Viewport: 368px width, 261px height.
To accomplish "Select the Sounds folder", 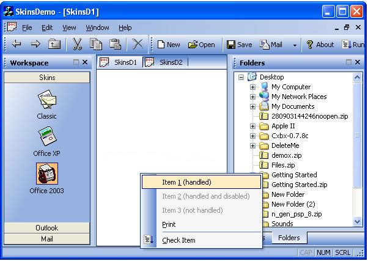I will pos(282,224).
